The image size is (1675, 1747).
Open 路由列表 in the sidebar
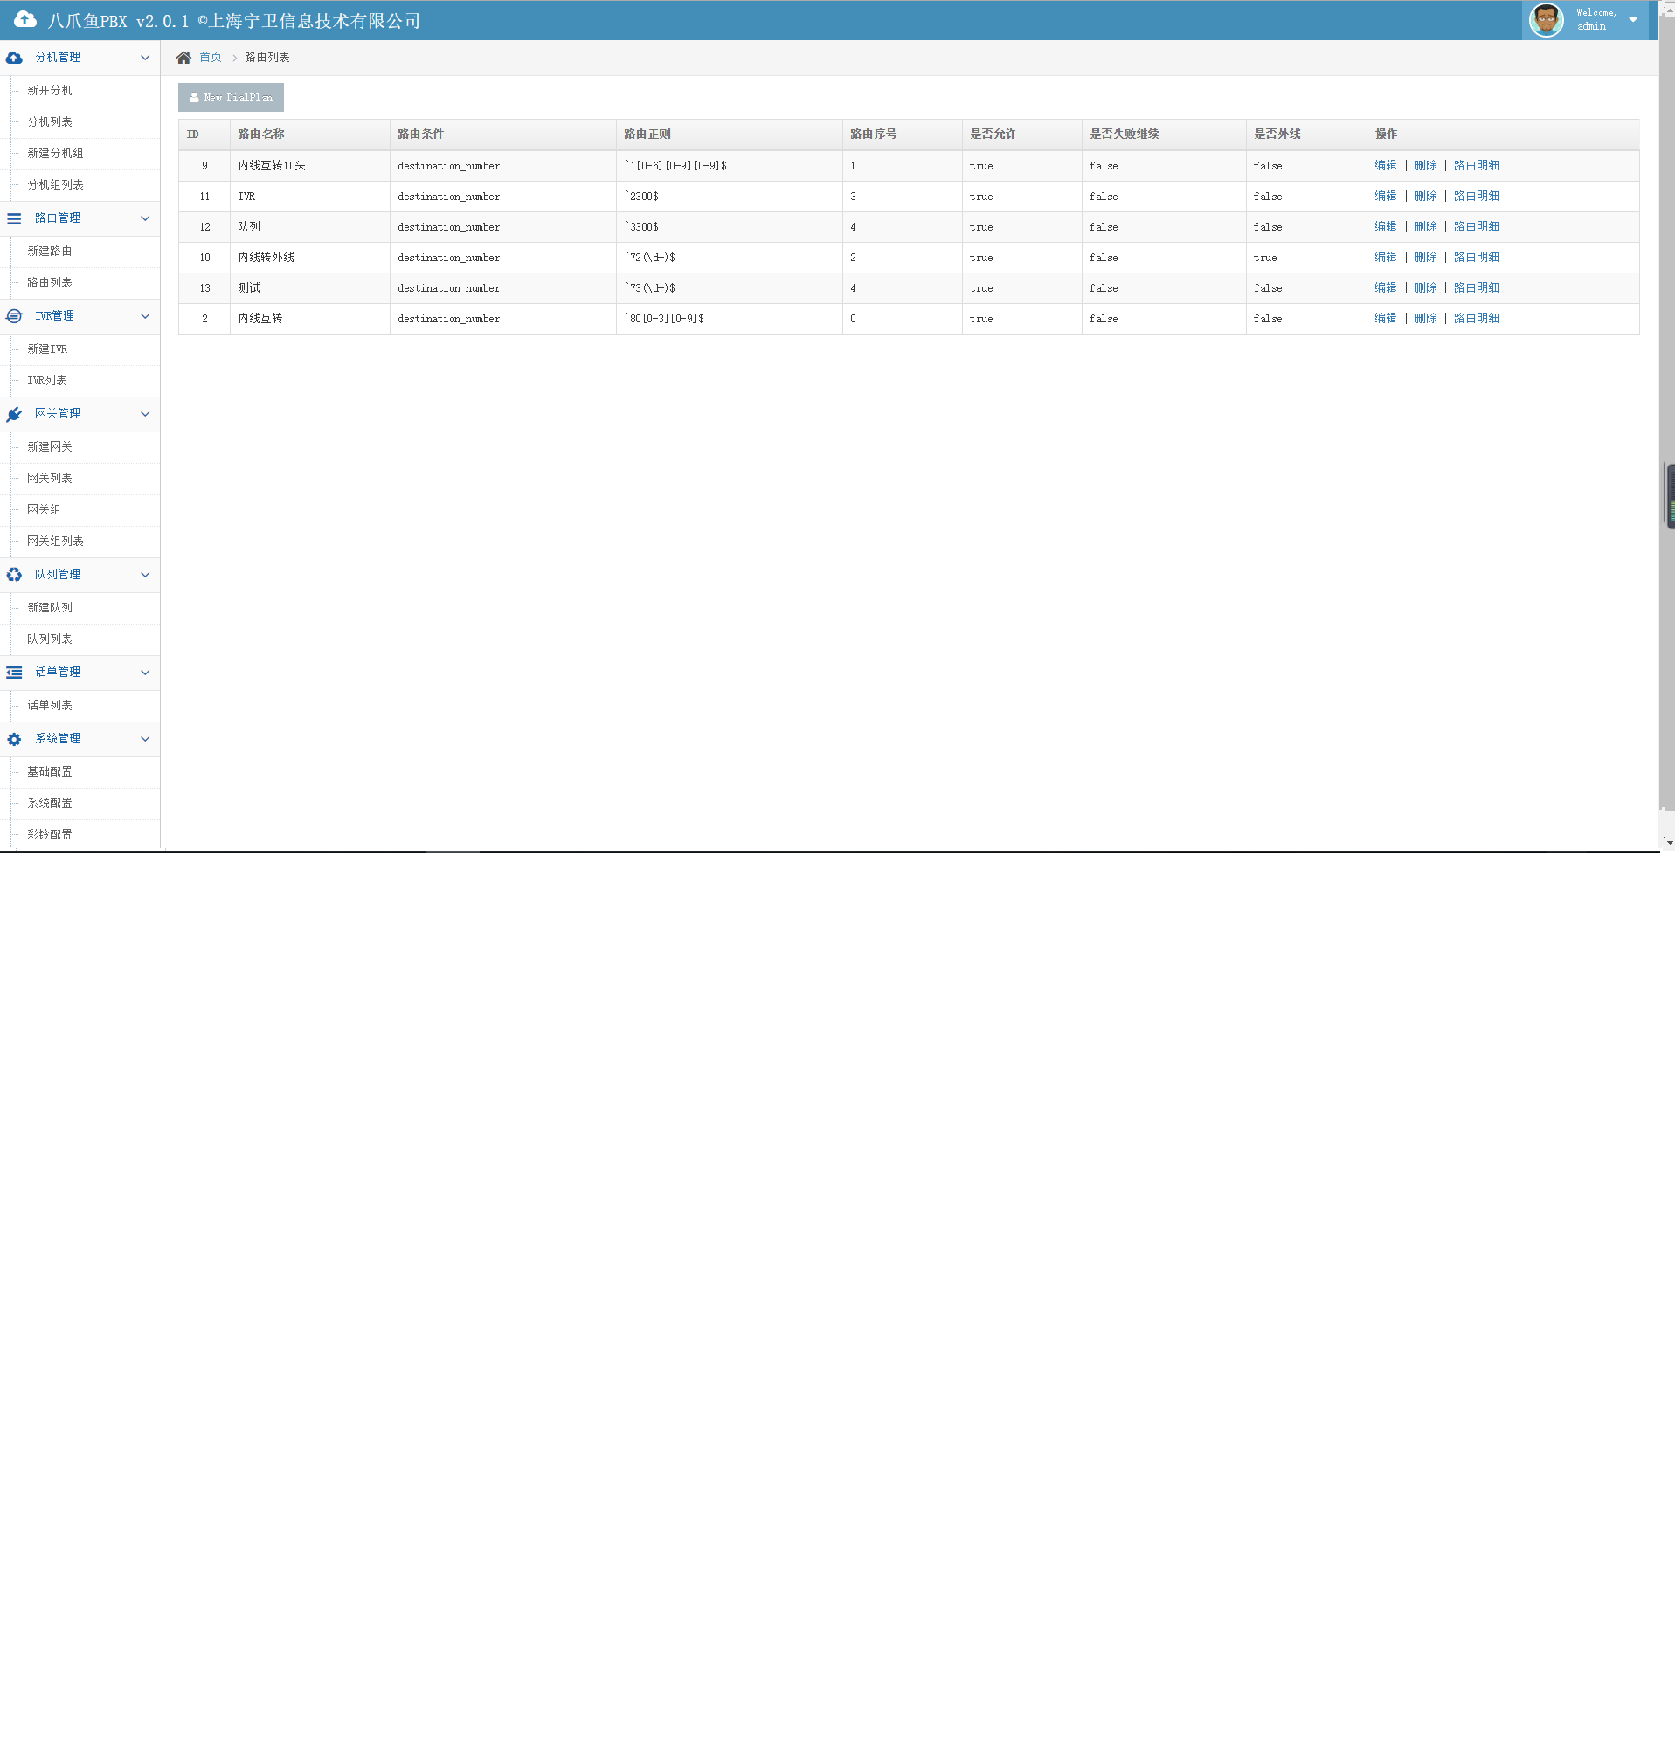[50, 282]
